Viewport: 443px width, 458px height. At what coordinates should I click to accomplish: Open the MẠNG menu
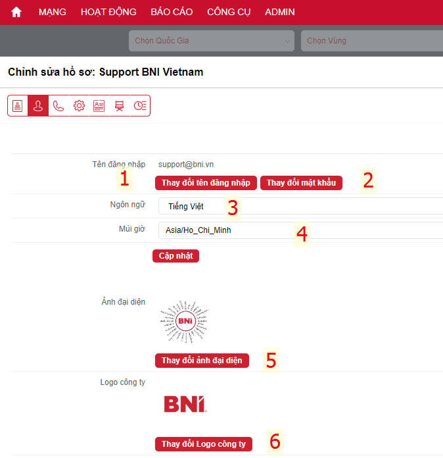(x=53, y=12)
